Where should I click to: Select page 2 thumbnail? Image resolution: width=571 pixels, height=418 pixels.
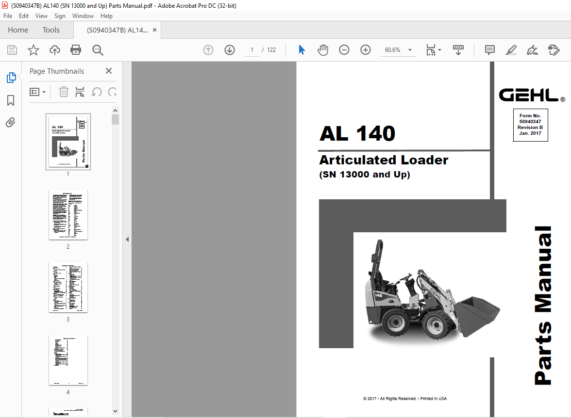[68, 215]
